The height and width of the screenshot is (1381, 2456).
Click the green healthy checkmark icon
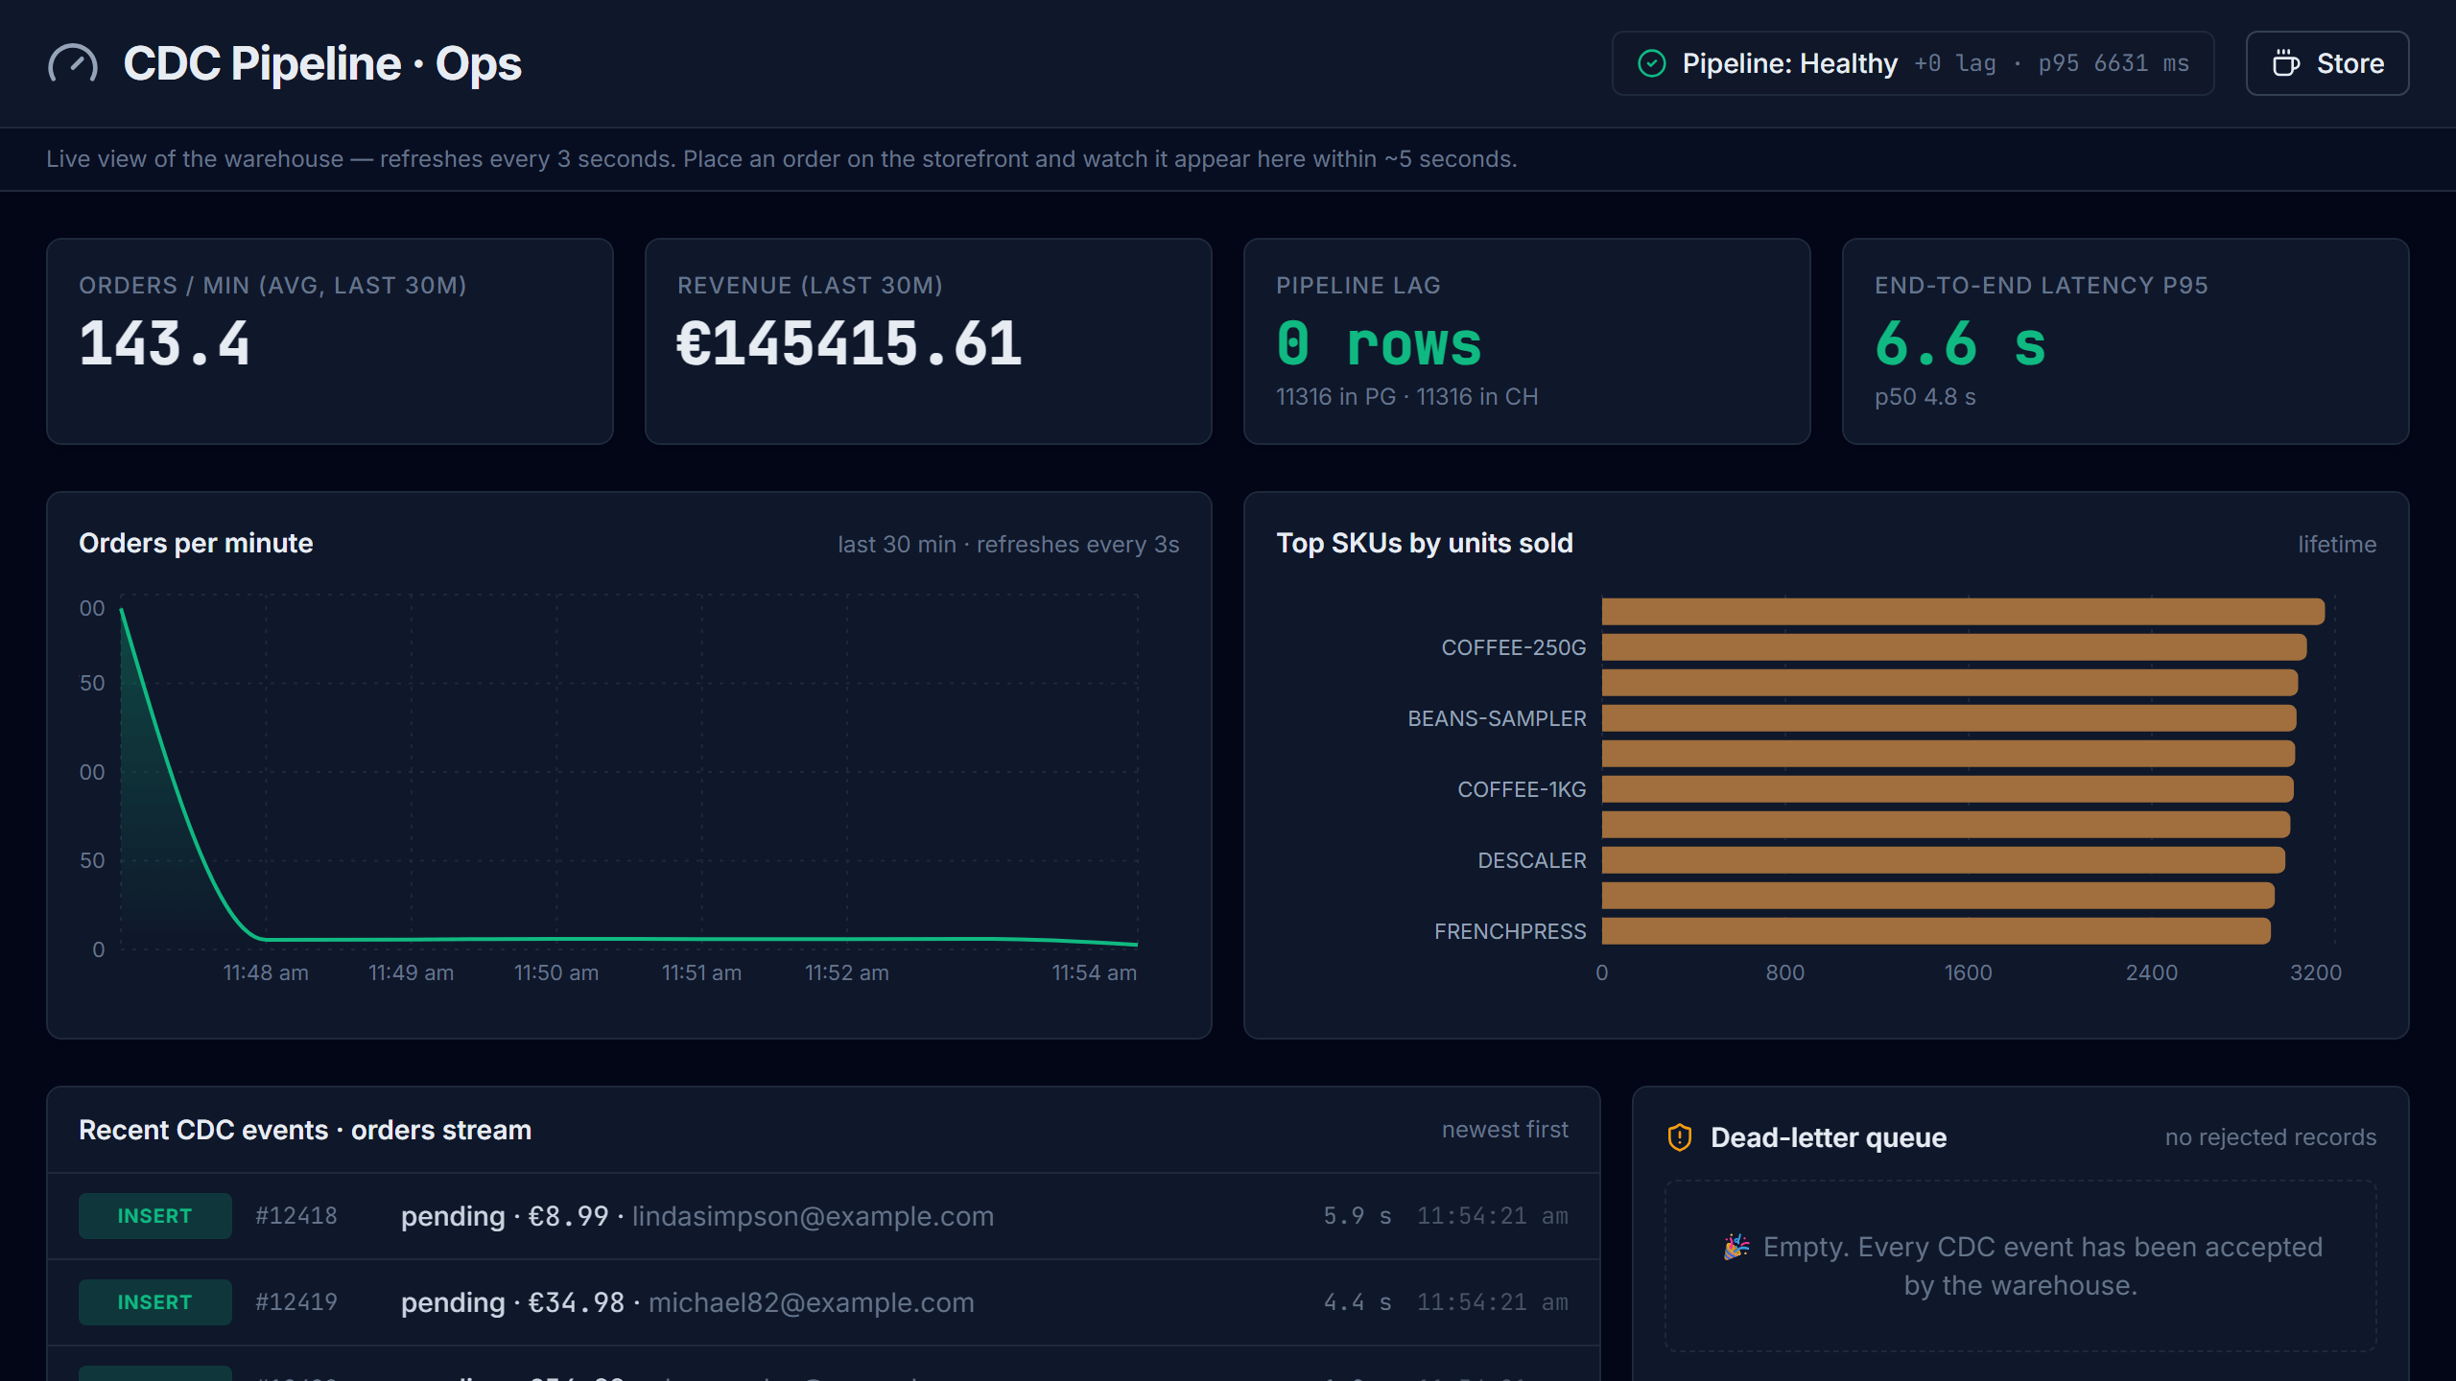[x=1651, y=63]
